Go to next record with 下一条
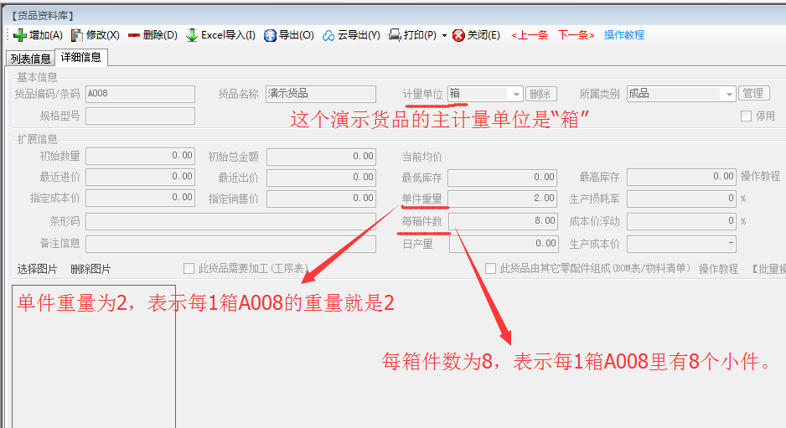Image resolution: width=786 pixels, height=428 pixels. click(576, 35)
